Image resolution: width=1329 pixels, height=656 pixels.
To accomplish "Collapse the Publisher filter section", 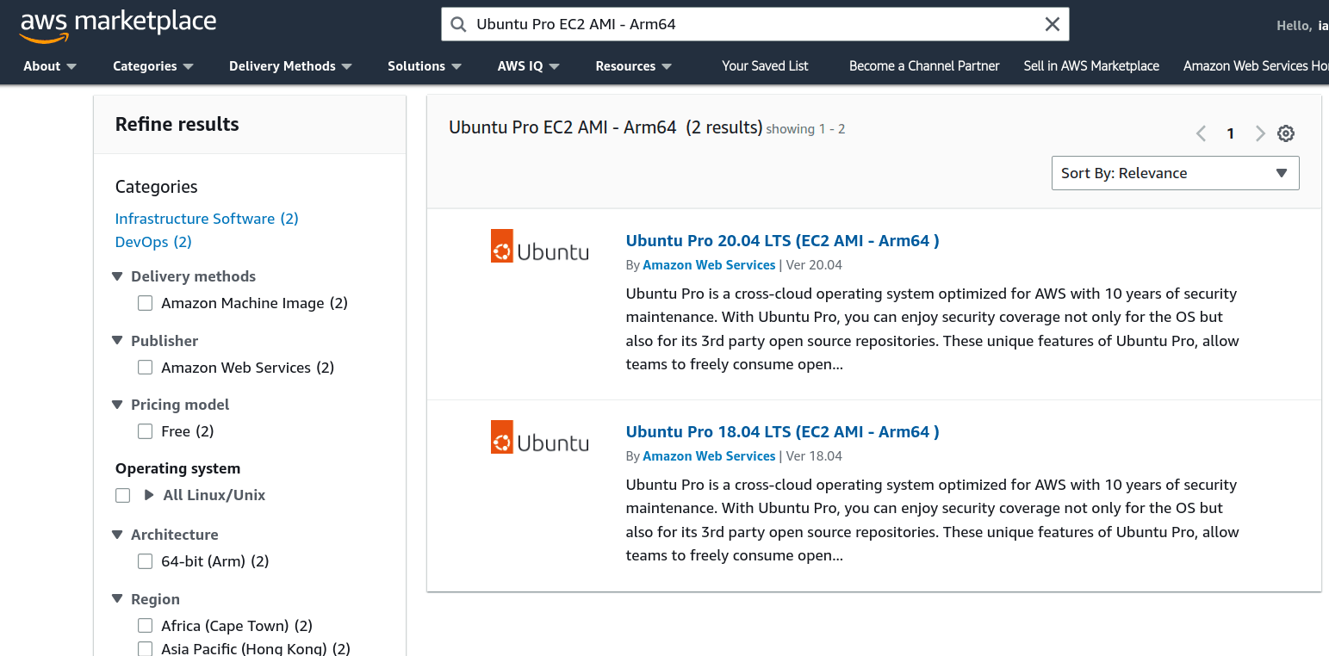I will pos(118,341).
